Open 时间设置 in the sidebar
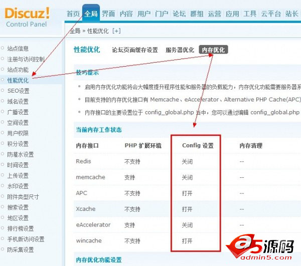Viewport: 301px width, 266px height. (x=18, y=165)
